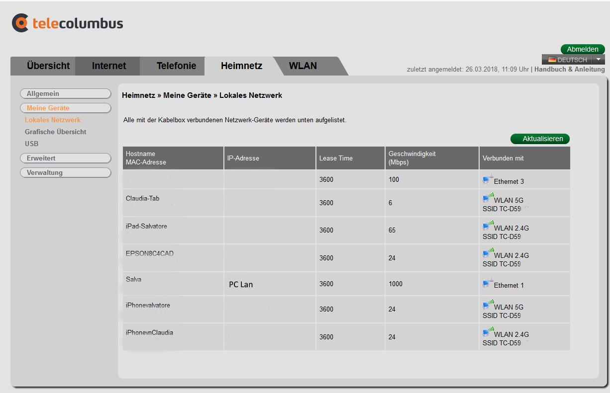This screenshot has height=393, width=610.
Task: Click the Lease Time column header
Action: [350, 158]
